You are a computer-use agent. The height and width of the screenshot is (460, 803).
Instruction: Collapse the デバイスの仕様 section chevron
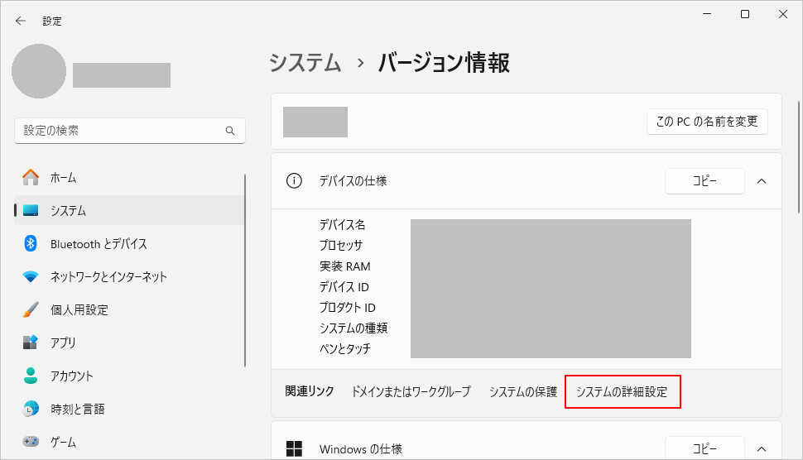(x=762, y=181)
